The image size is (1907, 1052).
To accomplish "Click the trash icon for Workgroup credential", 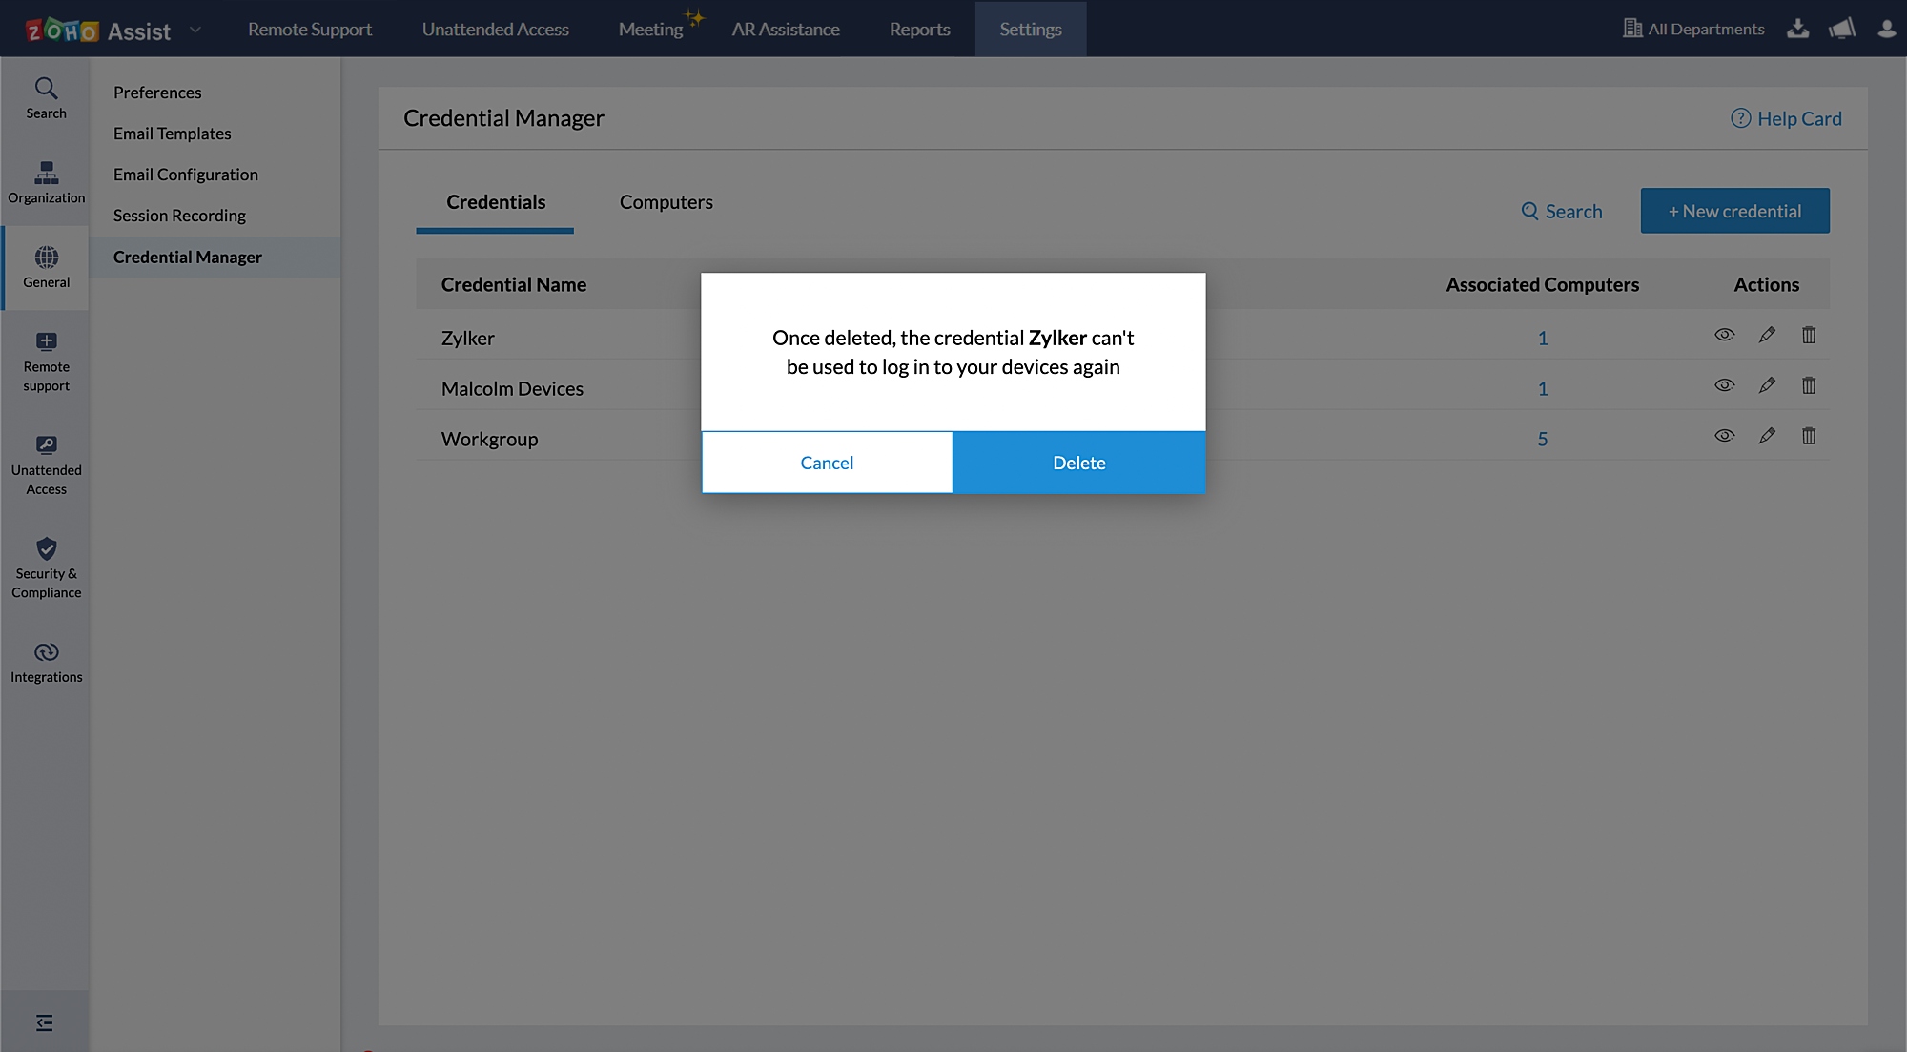I will tap(1809, 436).
